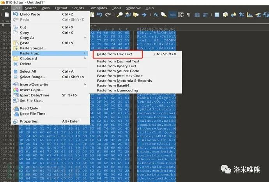Screen dimensions: 269x182
Task: Open the Calculator toolbar icon
Action: (x=217, y=15)
